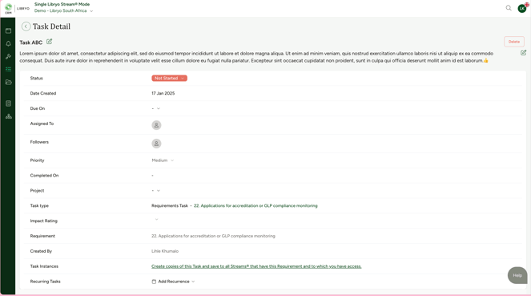Click the 17 Jan 2025 date value
This screenshot has height=296, width=531.
point(163,93)
